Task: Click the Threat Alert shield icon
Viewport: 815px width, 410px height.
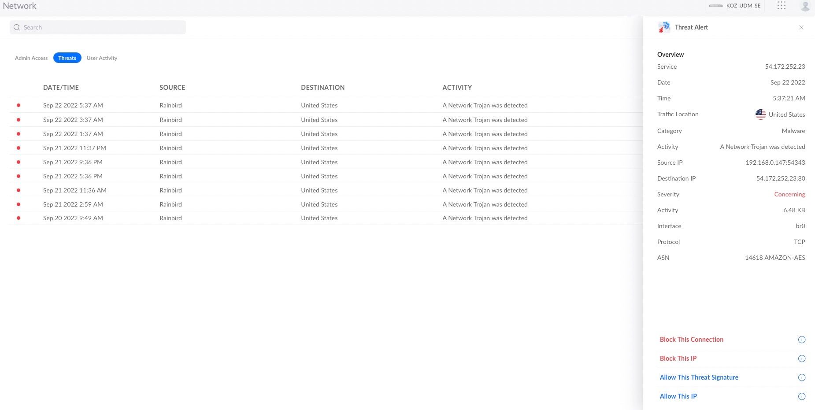Action: (664, 27)
